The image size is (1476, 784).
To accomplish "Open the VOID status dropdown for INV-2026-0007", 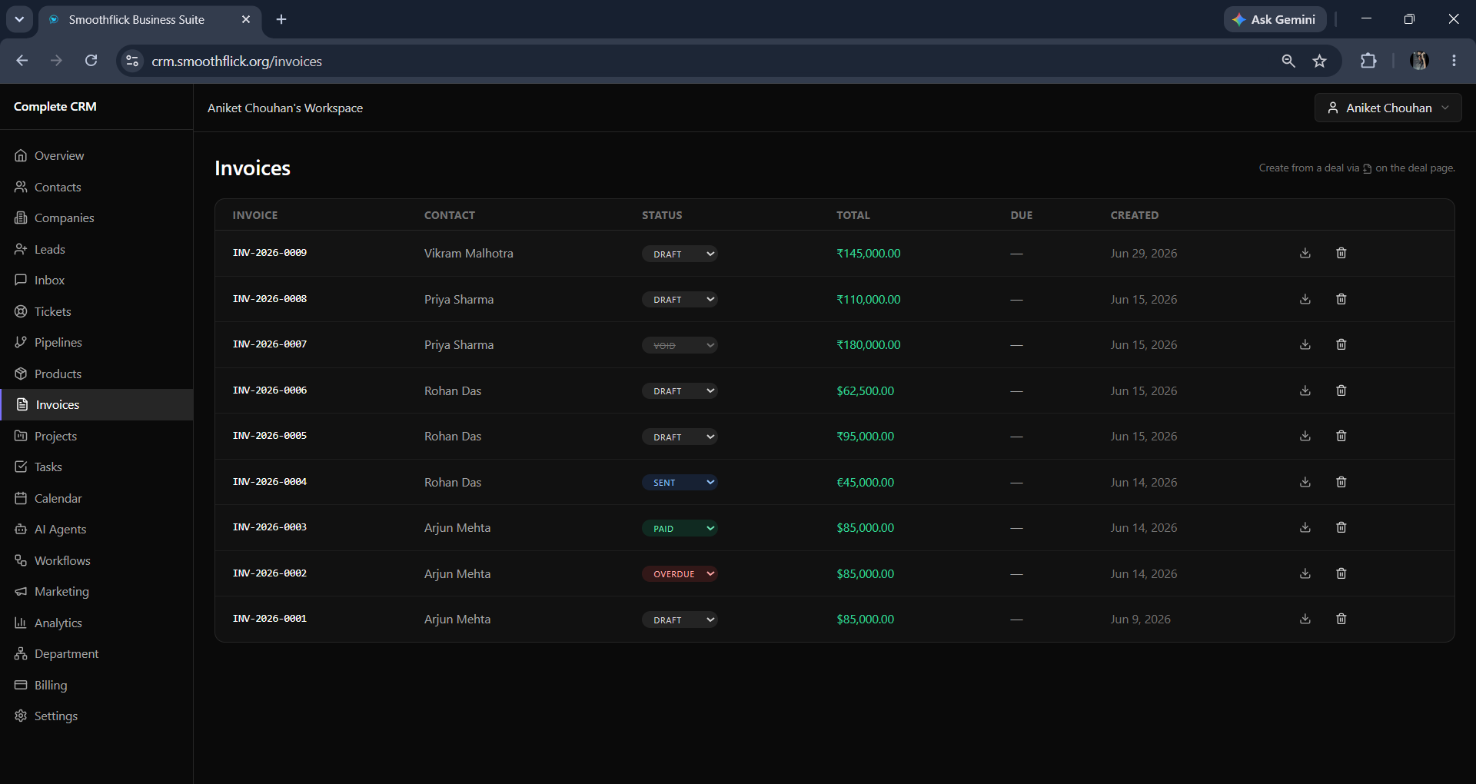I will coord(680,345).
